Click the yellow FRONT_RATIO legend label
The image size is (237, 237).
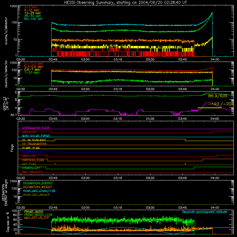[x=34, y=212]
